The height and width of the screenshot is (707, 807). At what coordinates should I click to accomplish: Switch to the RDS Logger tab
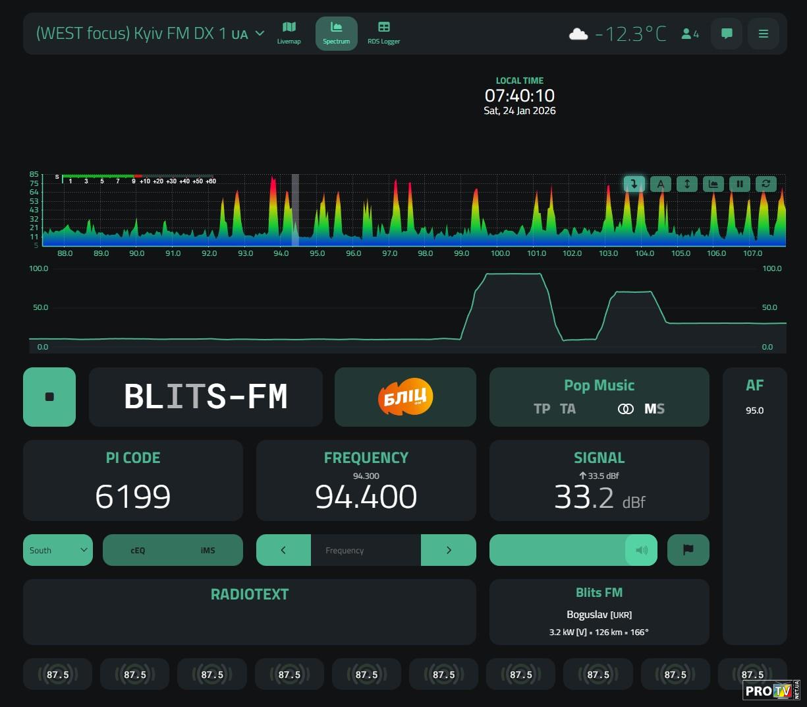[383, 33]
